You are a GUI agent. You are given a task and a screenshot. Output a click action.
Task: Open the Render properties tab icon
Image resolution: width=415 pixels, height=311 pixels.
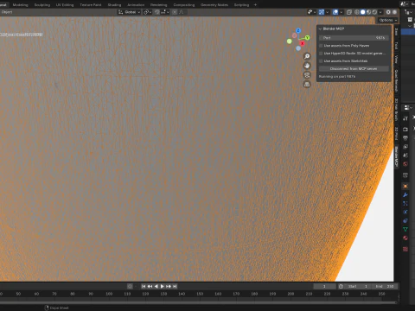[x=405, y=130]
